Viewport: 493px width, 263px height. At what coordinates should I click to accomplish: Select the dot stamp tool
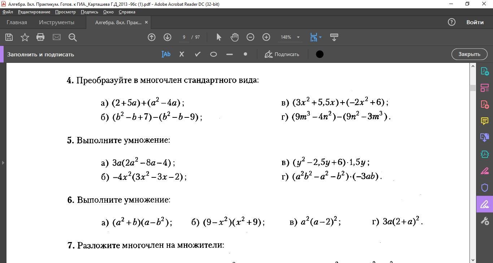point(245,54)
